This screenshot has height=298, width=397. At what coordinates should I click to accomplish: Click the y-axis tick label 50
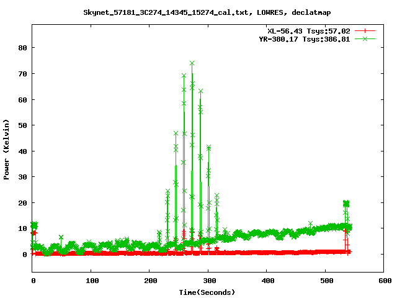coord(22,125)
